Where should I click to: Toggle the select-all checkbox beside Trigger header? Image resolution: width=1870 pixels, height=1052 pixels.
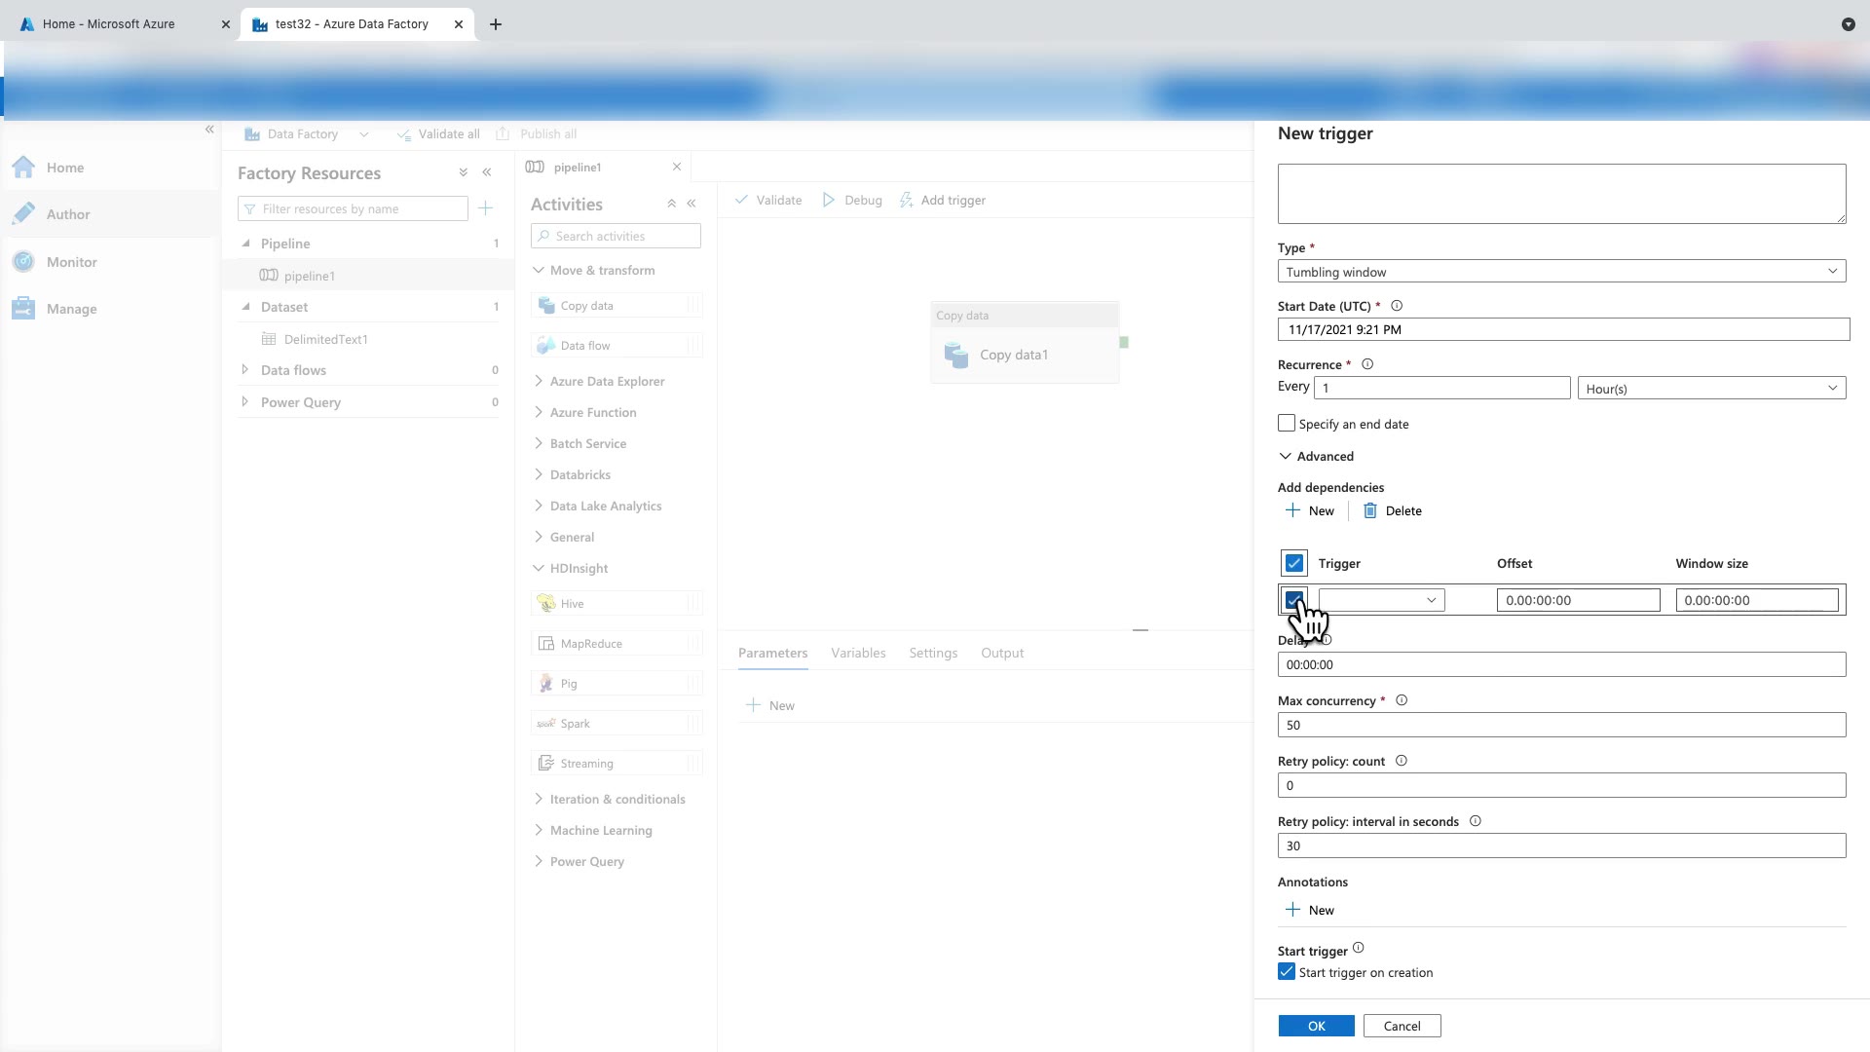coord(1293,563)
